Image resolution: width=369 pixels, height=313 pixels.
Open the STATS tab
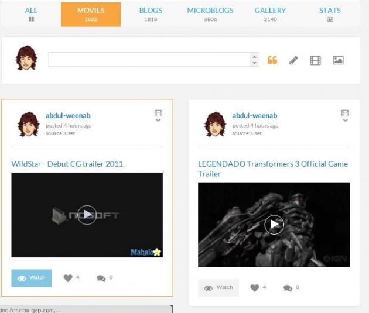pyautogui.click(x=330, y=14)
